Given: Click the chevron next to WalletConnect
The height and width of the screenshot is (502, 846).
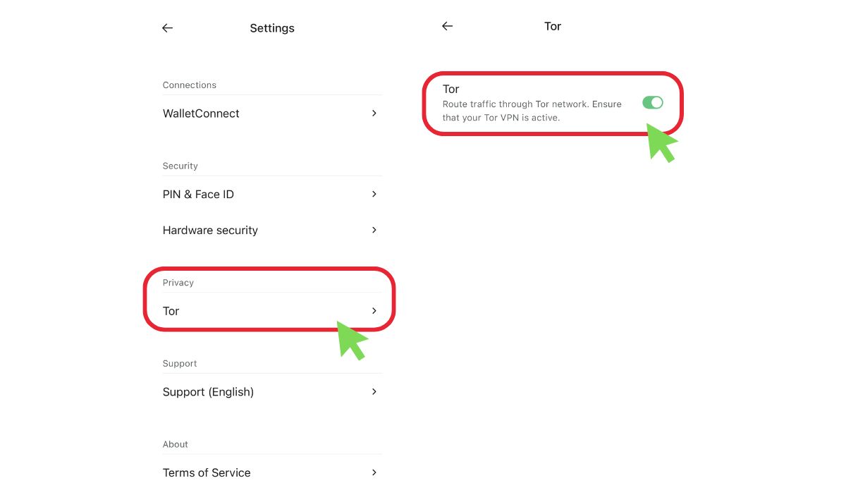Looking at the screenshot, I should coord(374,113).
